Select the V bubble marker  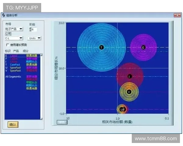click(x=129, y=92)
